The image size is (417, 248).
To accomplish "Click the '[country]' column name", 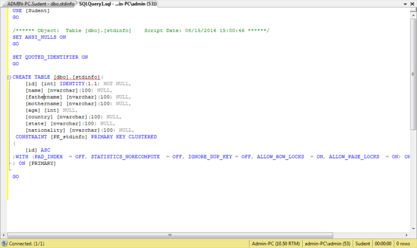I will [x=39, y=117].
